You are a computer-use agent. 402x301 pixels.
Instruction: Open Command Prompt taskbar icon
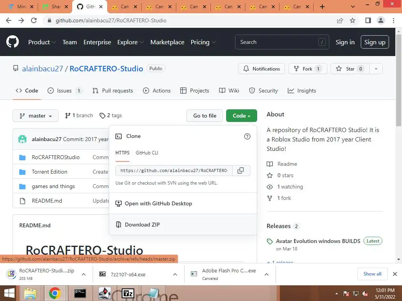pos(80,293)
